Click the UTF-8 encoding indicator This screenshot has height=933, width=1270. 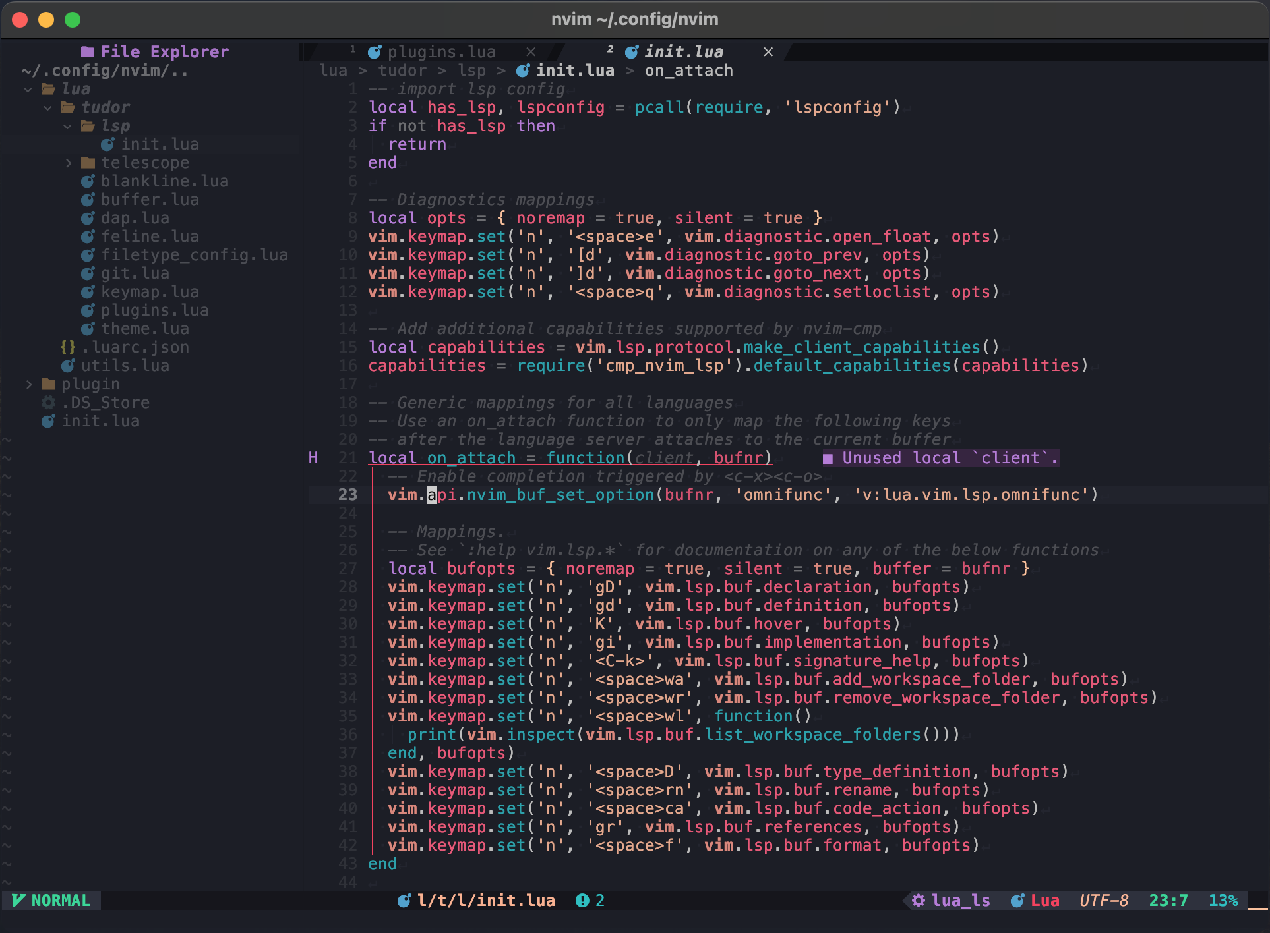click(1104, 901)
